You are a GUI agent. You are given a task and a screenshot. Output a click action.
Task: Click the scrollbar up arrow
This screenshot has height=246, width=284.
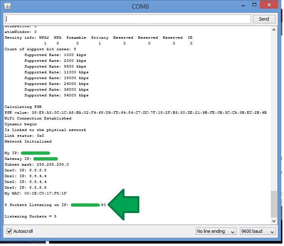[x=274, y=30]
